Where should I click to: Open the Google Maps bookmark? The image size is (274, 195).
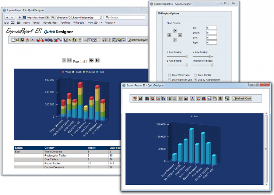50,23
